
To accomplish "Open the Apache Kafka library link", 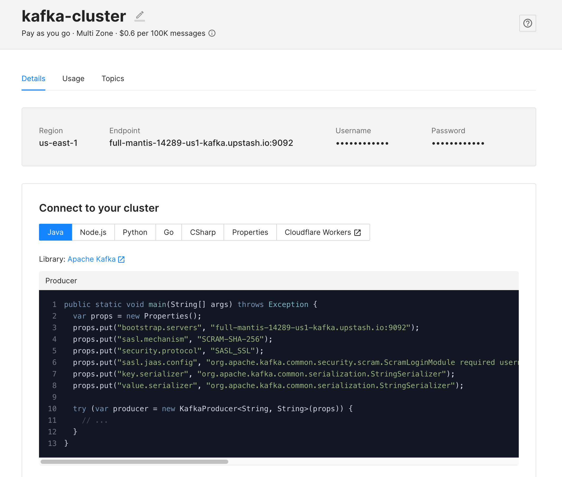I will (x=91, y=259).
